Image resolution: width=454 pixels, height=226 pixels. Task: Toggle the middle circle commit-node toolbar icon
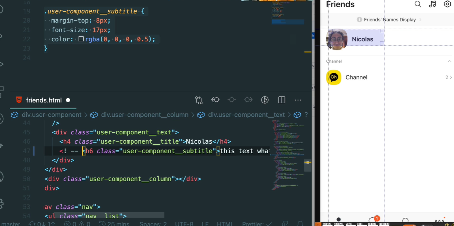click(x=232, y=100)
